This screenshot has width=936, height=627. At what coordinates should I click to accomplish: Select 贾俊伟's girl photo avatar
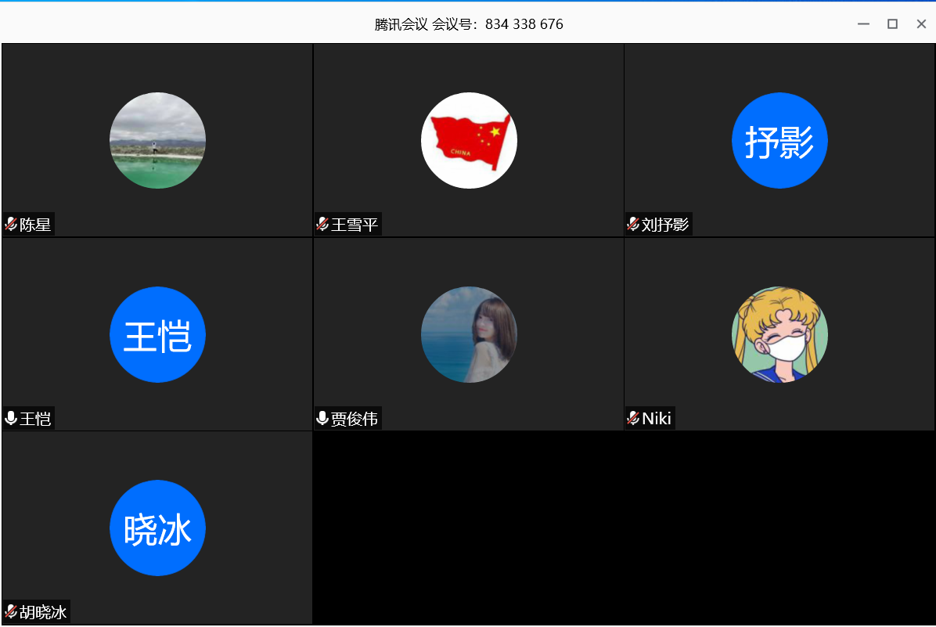coord(469,334)
